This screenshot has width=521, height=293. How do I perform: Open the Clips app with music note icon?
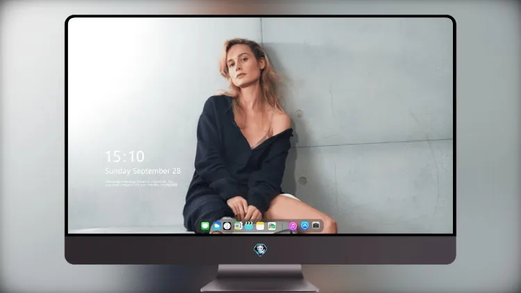(238, 226)
